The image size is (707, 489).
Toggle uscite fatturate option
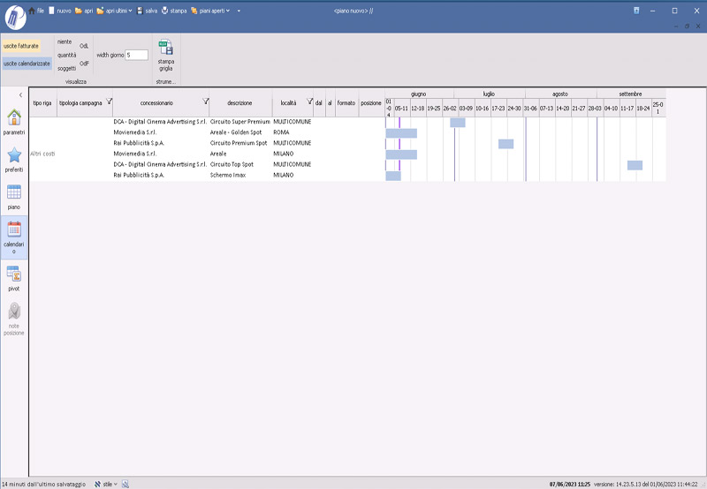[20, 45]
